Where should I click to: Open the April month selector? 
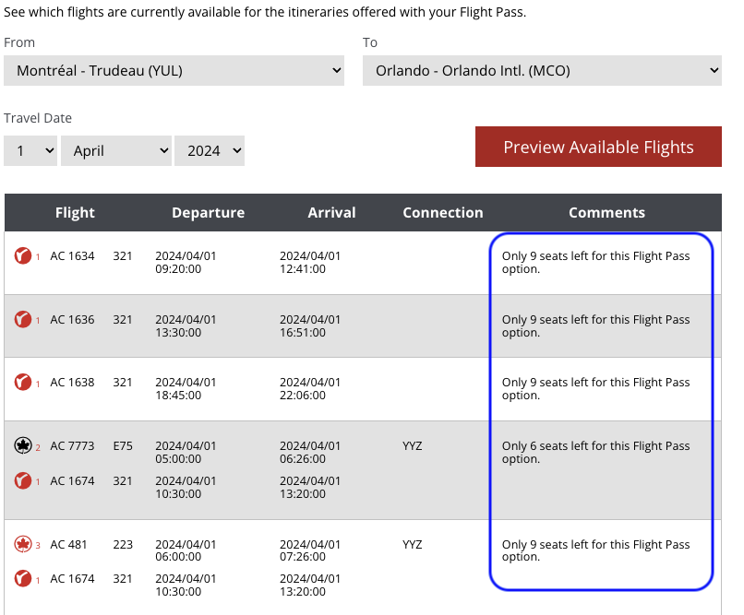[x=115, y=150]
